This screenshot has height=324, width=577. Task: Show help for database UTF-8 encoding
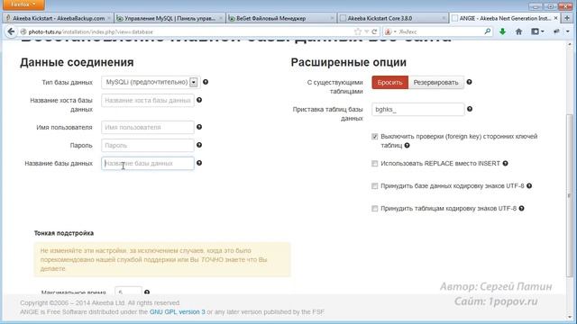[x=529, y=186]
